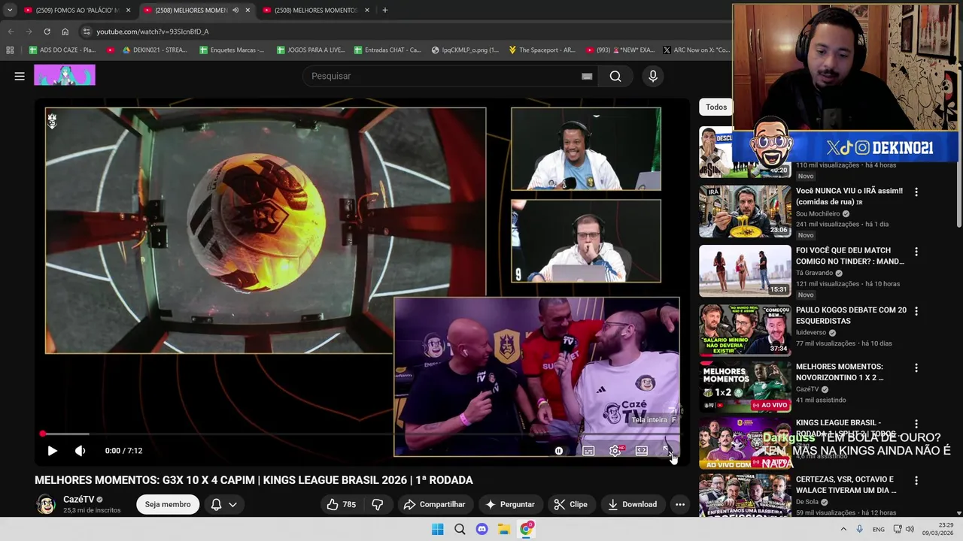Viewport: 963px width, 541px height.
Task: Open player settings gear
Action: [615, 451]
